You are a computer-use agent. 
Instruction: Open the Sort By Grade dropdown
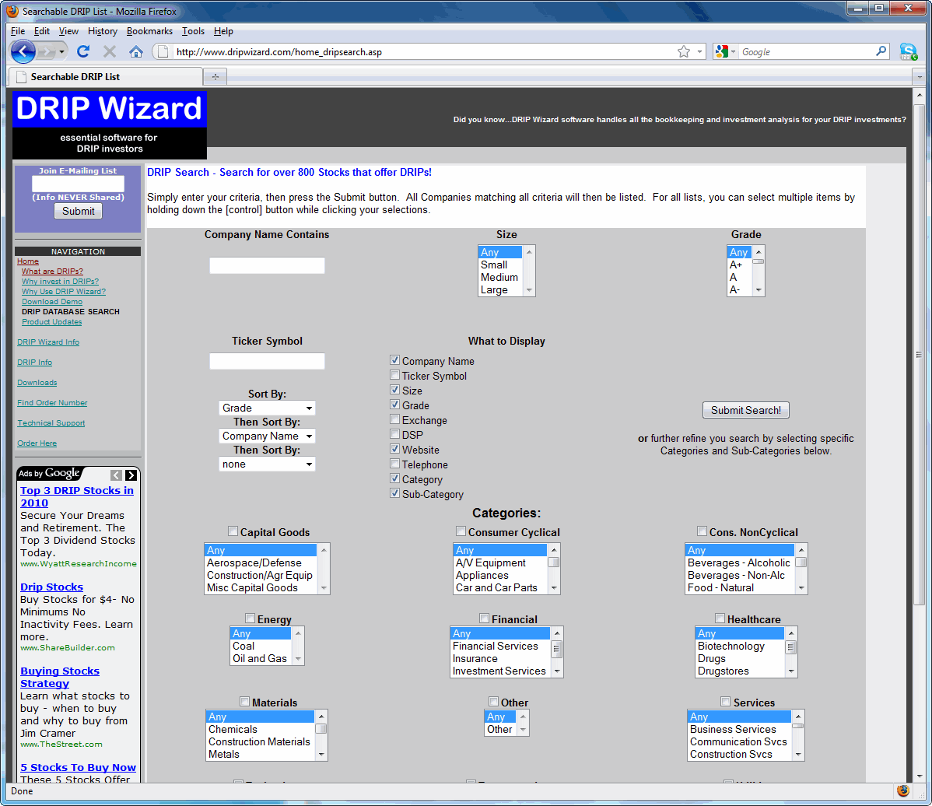coord(267,408)
